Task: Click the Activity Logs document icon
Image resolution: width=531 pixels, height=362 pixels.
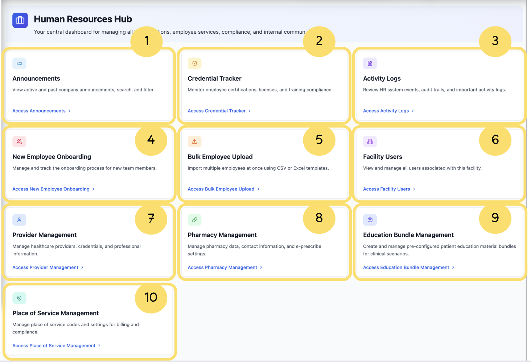Action: [370, 63]
